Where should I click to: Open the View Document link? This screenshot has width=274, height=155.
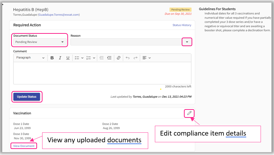pos(24,146)
